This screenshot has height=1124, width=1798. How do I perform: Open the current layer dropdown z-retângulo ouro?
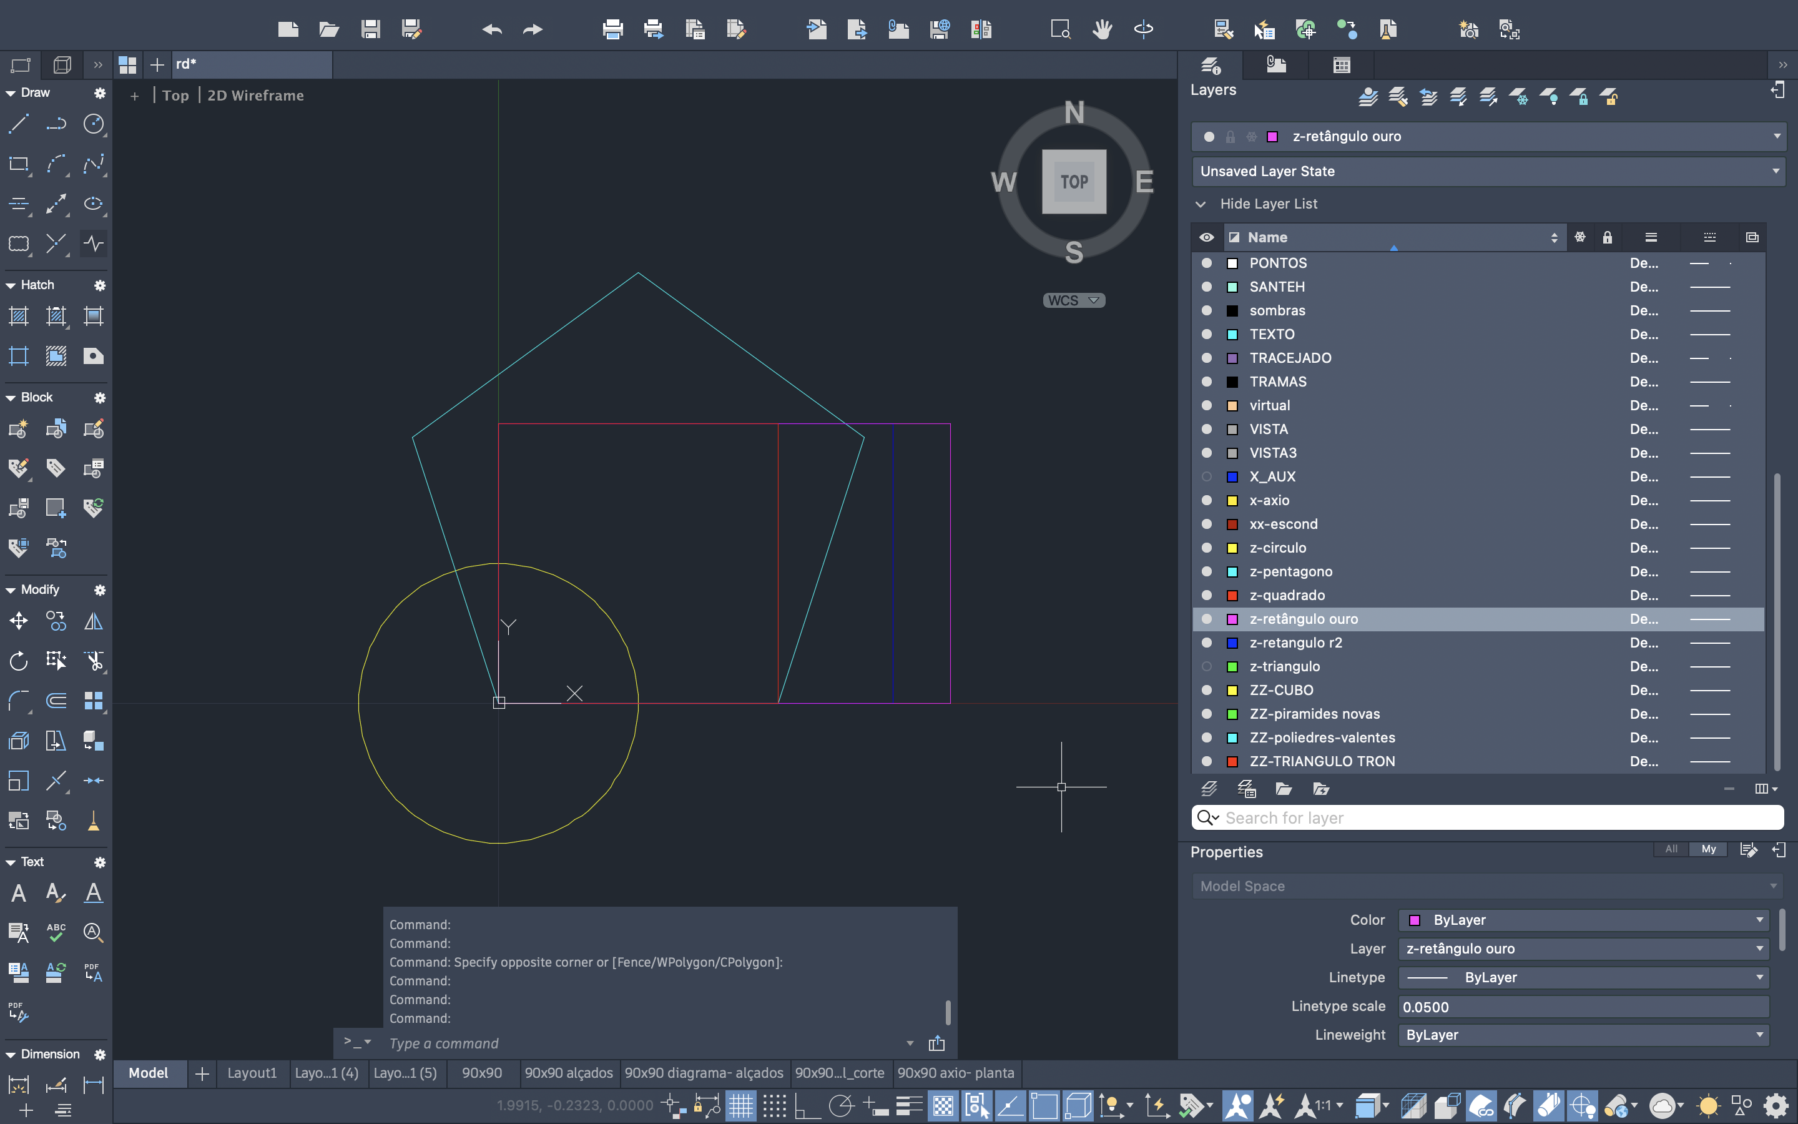[x=1776, y=136]
